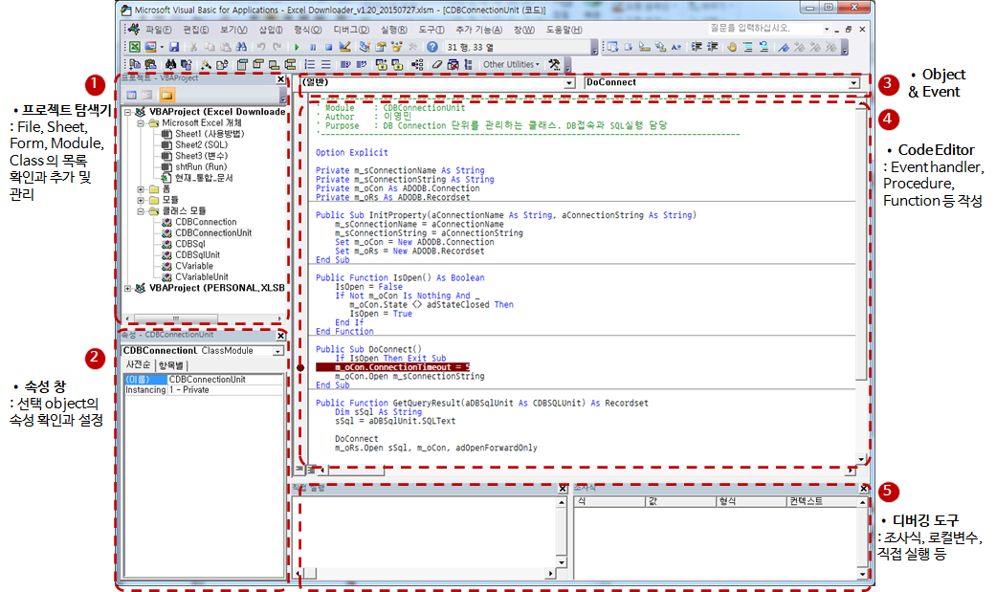Select CDBSqlUnit class module
Image resolution: width=996 pixels, height=592 pixels.
pos(197,254)
